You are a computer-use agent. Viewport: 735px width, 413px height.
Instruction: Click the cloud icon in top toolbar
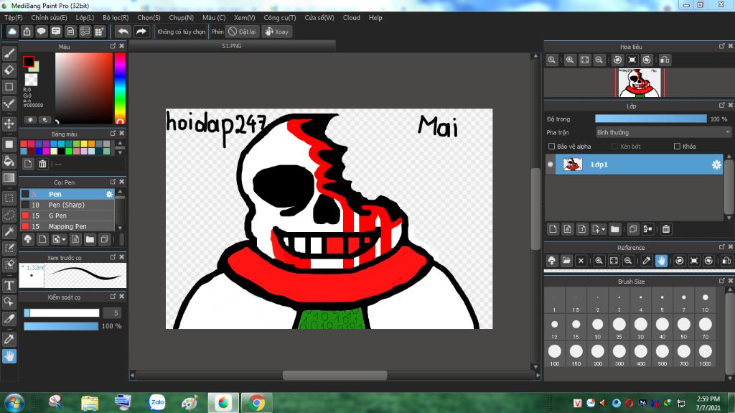pos(12,32)
